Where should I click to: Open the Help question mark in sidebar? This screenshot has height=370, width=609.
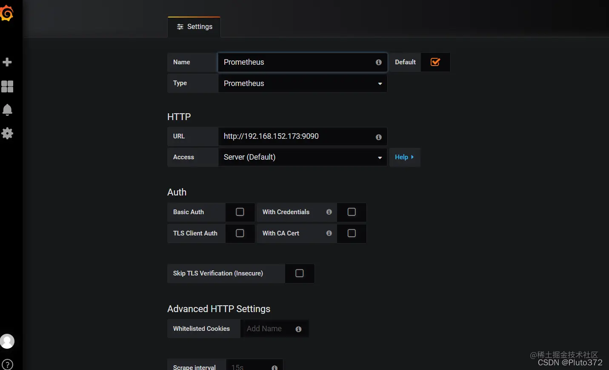click(x=7, y=365)
